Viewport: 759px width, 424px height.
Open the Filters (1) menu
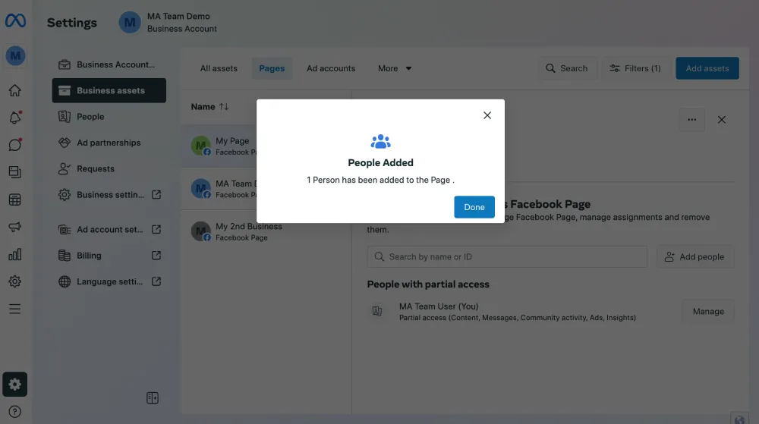pyautogui.click(x=635, y=68)
